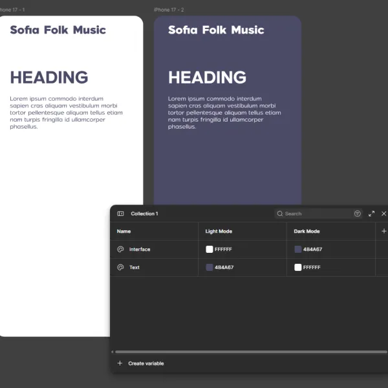Click the scrollbar left arrow
This screenshot has width=388, height=388.
point(113,352)
